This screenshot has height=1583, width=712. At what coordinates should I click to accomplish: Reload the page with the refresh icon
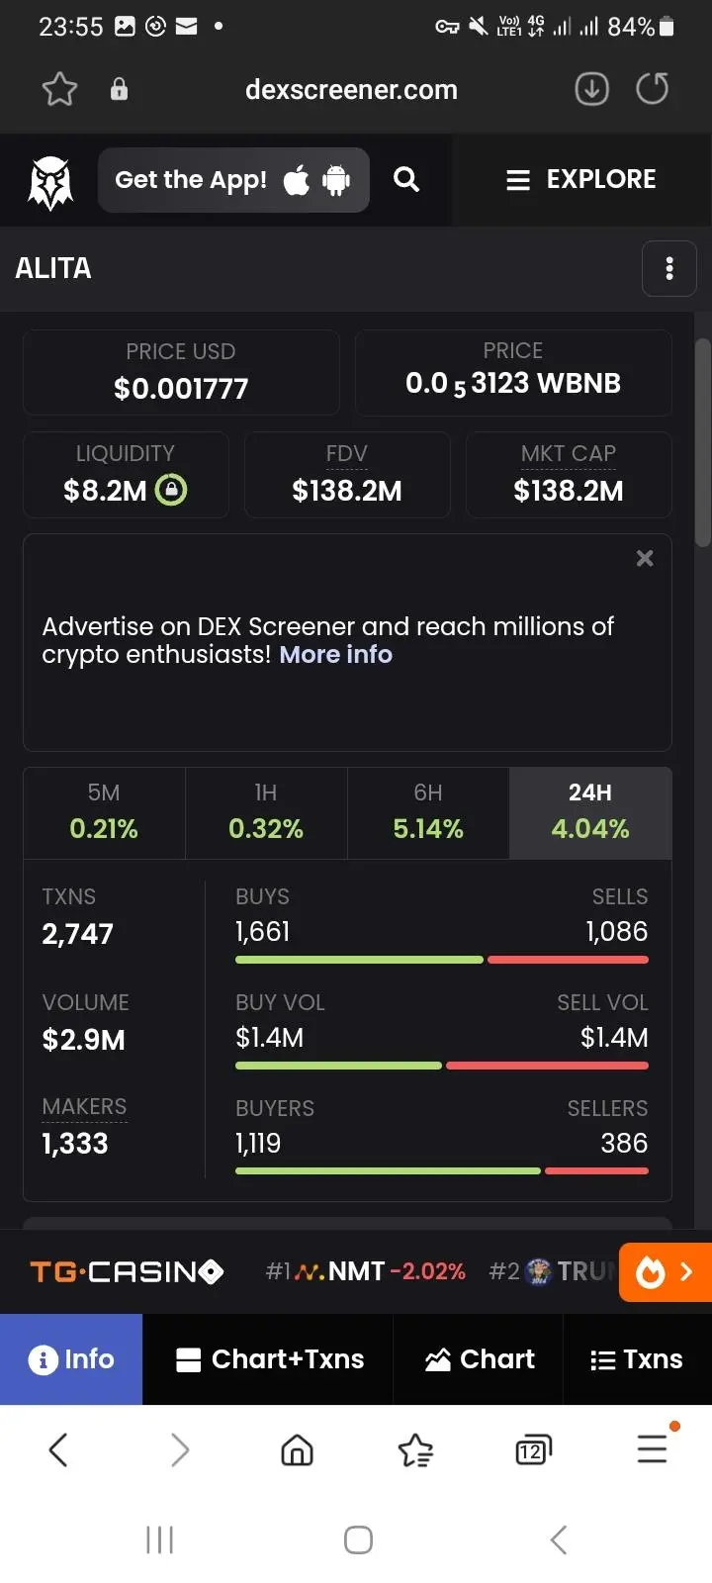click(652, 89)
